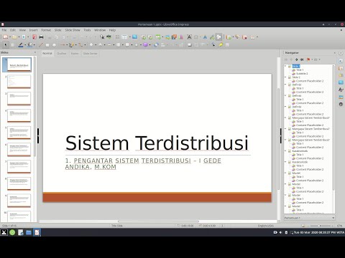Click the Export as PDF toolbar icon

pos(34,37)
